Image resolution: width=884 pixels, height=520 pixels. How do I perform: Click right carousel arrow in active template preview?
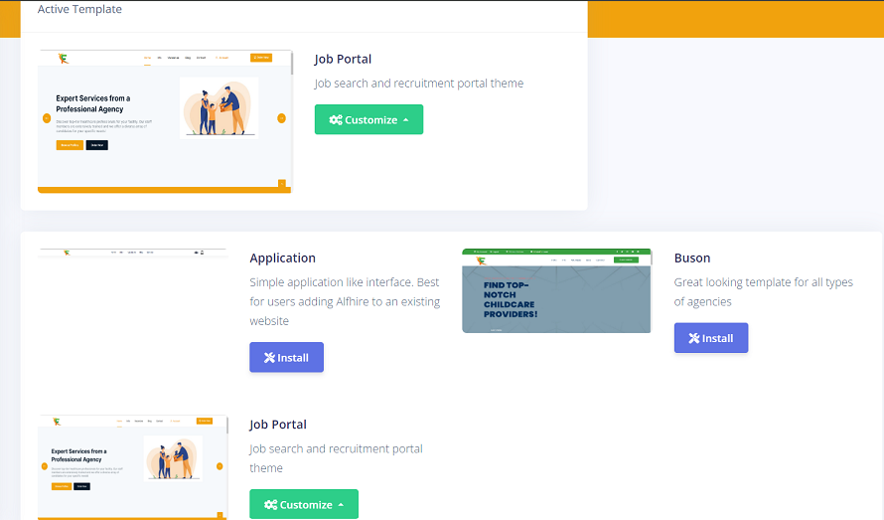click(x=282, y=118)
